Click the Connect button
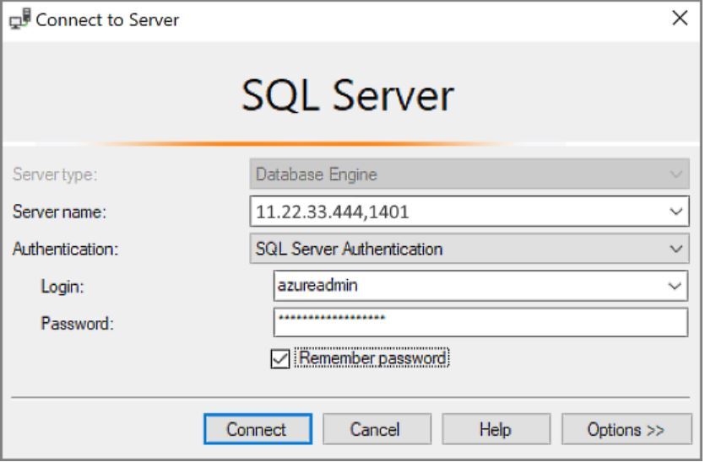Screen dimensions: 705x462 (258, 429)
